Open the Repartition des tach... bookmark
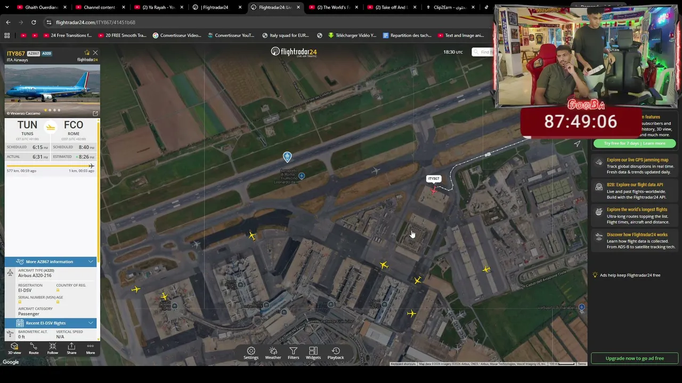This screenshot has height=383, width=682. click(407, 36)
